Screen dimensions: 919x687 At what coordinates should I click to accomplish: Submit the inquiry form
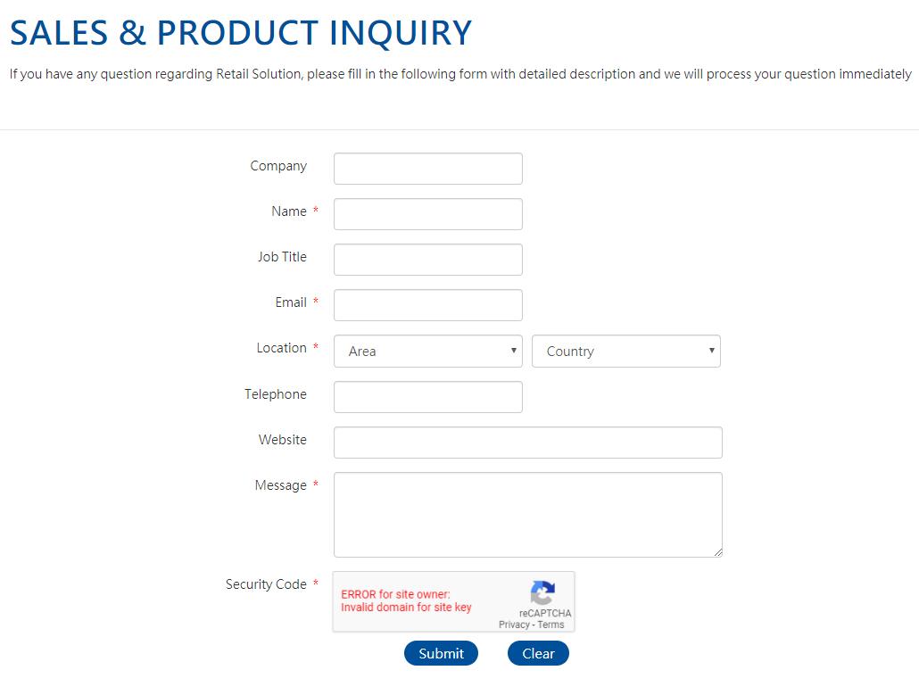tap(441, 653)
